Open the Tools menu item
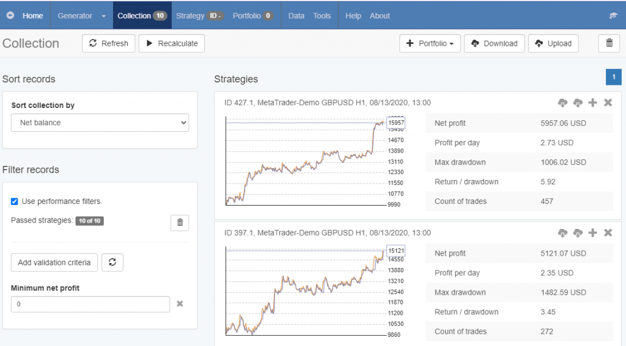This screenshot has height=346, width=626. [x=322, y=16]
